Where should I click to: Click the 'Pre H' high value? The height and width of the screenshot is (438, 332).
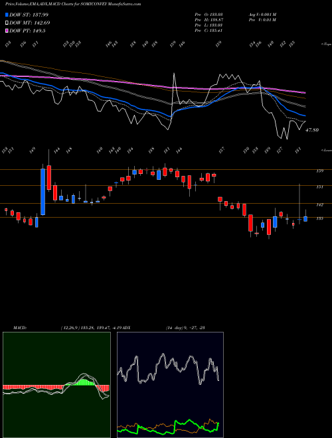coord(208,20)
